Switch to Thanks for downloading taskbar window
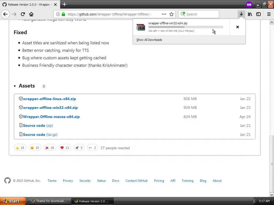The height and width of the screenshot is (205, 274). (50, 201)
